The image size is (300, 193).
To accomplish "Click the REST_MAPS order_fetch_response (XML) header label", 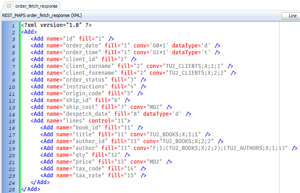I will [42, 16].
